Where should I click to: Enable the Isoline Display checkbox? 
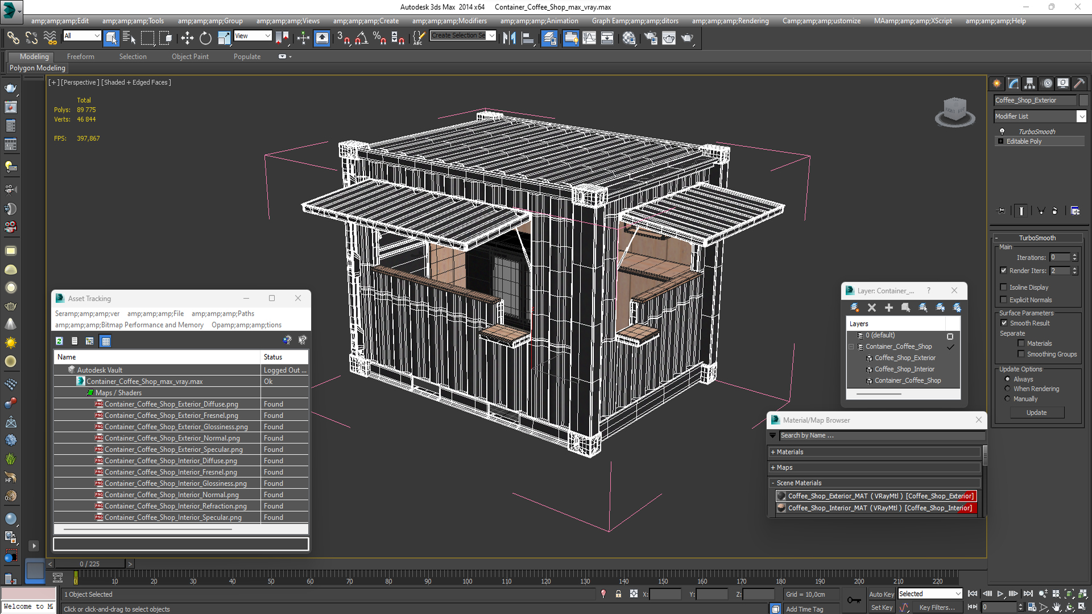click(x=1003, y=287)
